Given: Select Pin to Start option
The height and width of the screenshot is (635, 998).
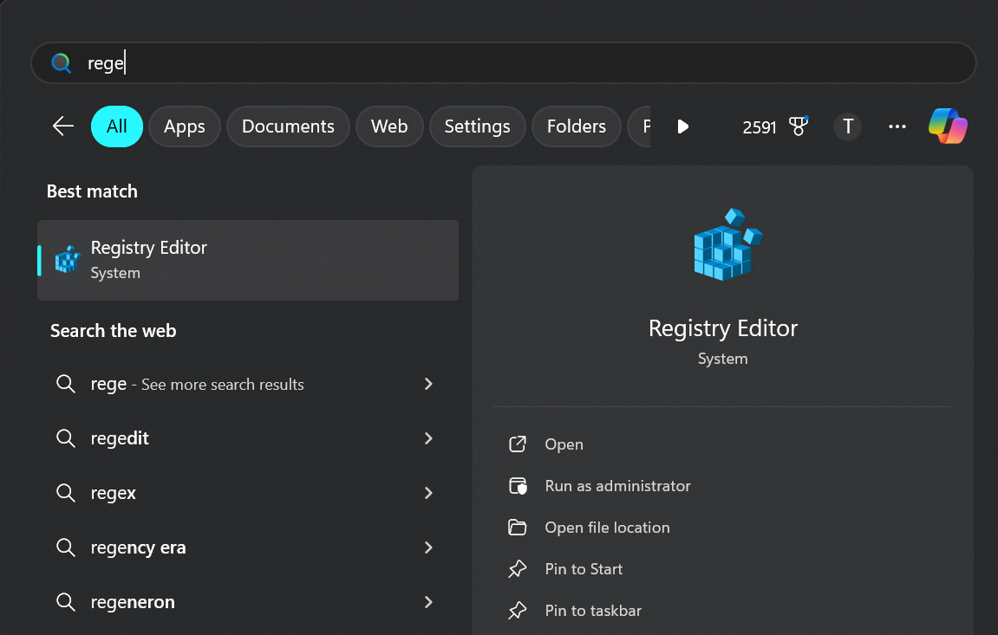Looking at the screenshot, I should pyautogui.click(x=584, y=569).
